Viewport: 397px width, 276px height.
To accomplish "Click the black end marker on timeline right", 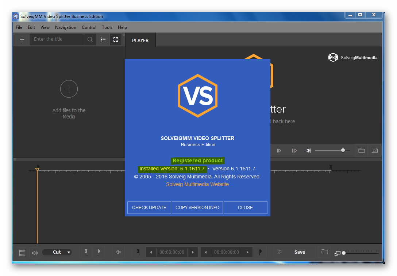I will pyautogui.click(x=331, y=167).
